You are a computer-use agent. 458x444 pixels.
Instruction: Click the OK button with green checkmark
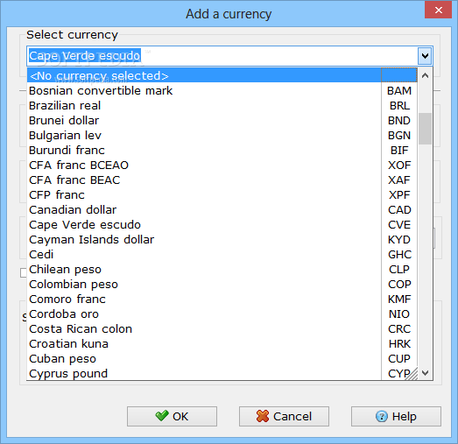tap(172, 416)
